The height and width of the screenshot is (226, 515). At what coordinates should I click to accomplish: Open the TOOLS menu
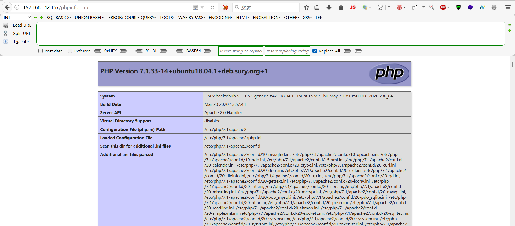pos(167,18)
